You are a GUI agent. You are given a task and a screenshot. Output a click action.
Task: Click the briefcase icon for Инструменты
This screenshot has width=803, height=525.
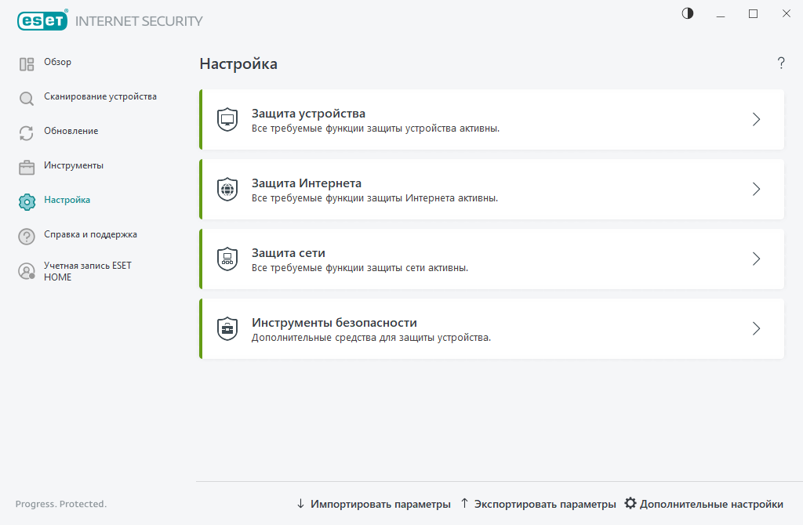coord(27,168)
